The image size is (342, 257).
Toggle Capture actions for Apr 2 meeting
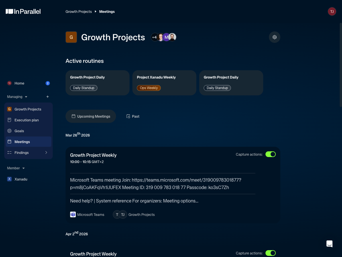pos(270,253)
